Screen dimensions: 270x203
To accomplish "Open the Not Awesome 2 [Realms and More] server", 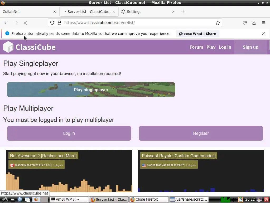I will [43, 156].
